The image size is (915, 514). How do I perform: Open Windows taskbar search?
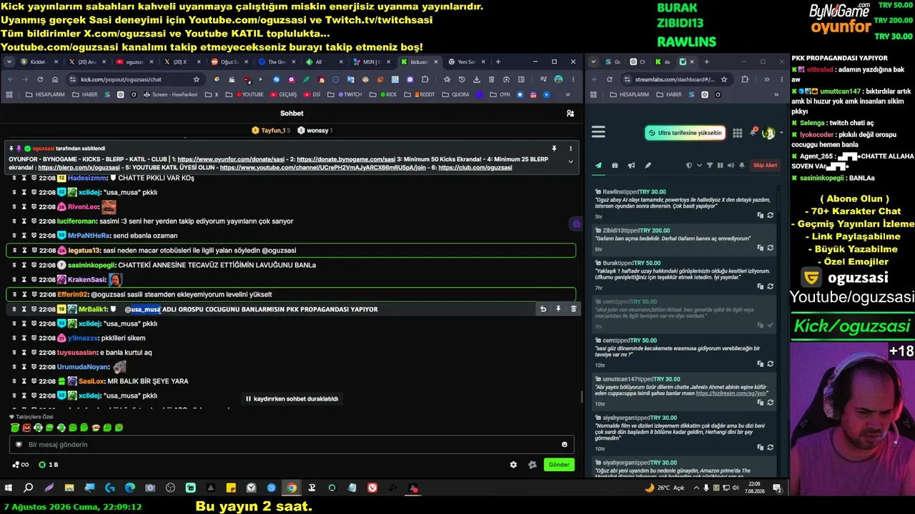tap(29, 488)
